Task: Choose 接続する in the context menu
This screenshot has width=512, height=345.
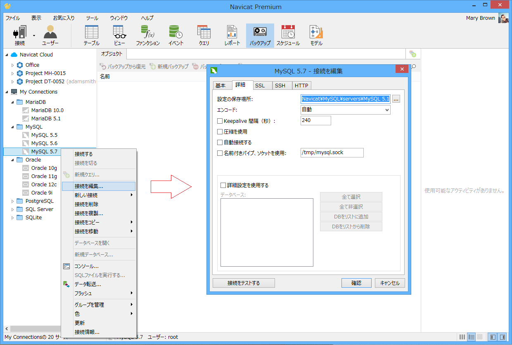Action: [99, 154]
